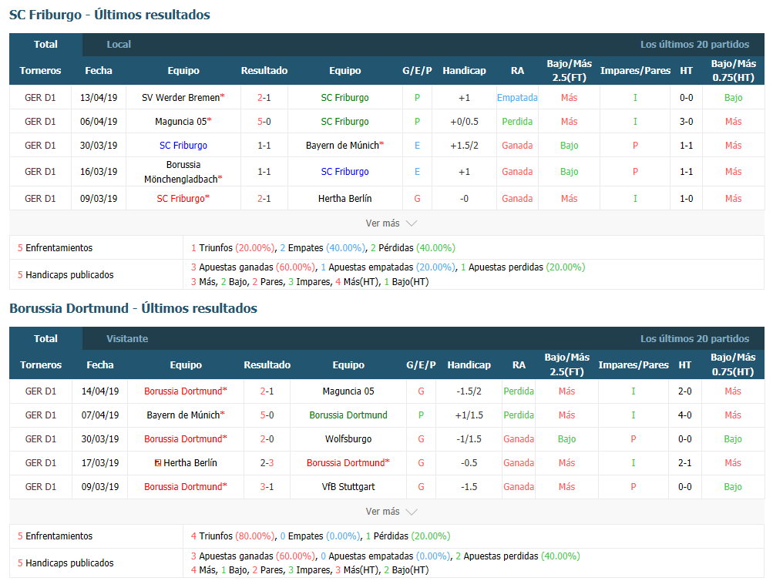The height and width of the screenshot is (581, 773).
Task: Click 'Los últimos 20 partidos' in SC Friburgo header
Action: (x=694, y=45)
